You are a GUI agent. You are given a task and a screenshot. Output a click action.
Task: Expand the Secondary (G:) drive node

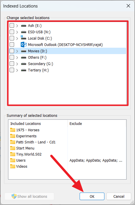(17, 64)
